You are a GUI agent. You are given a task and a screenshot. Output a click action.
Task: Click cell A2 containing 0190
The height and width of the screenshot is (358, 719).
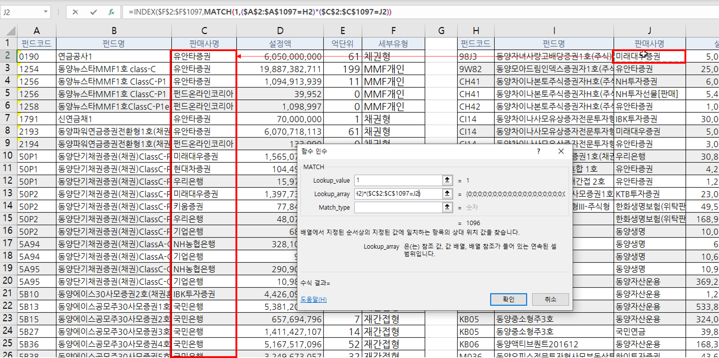pyautogui.click(x=37, y=56)
